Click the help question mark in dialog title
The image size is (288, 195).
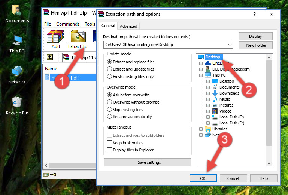coord(255,14)
